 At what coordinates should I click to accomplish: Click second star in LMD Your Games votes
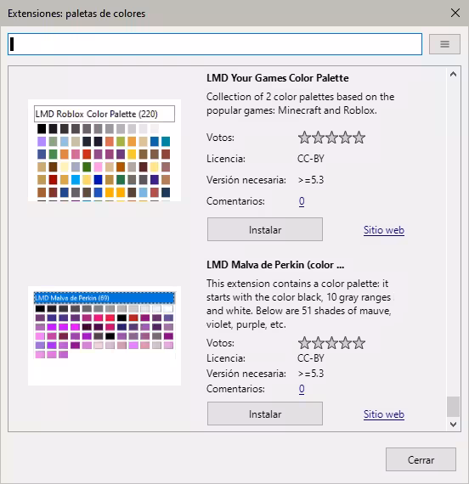[318, 138]
